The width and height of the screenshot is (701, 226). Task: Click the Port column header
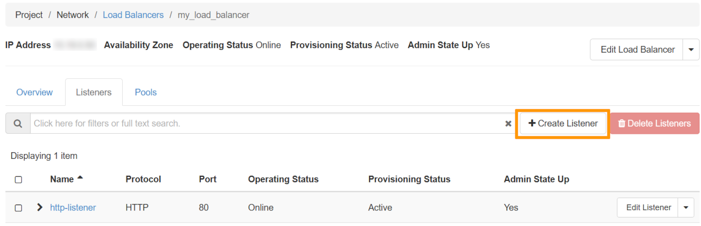207,179
